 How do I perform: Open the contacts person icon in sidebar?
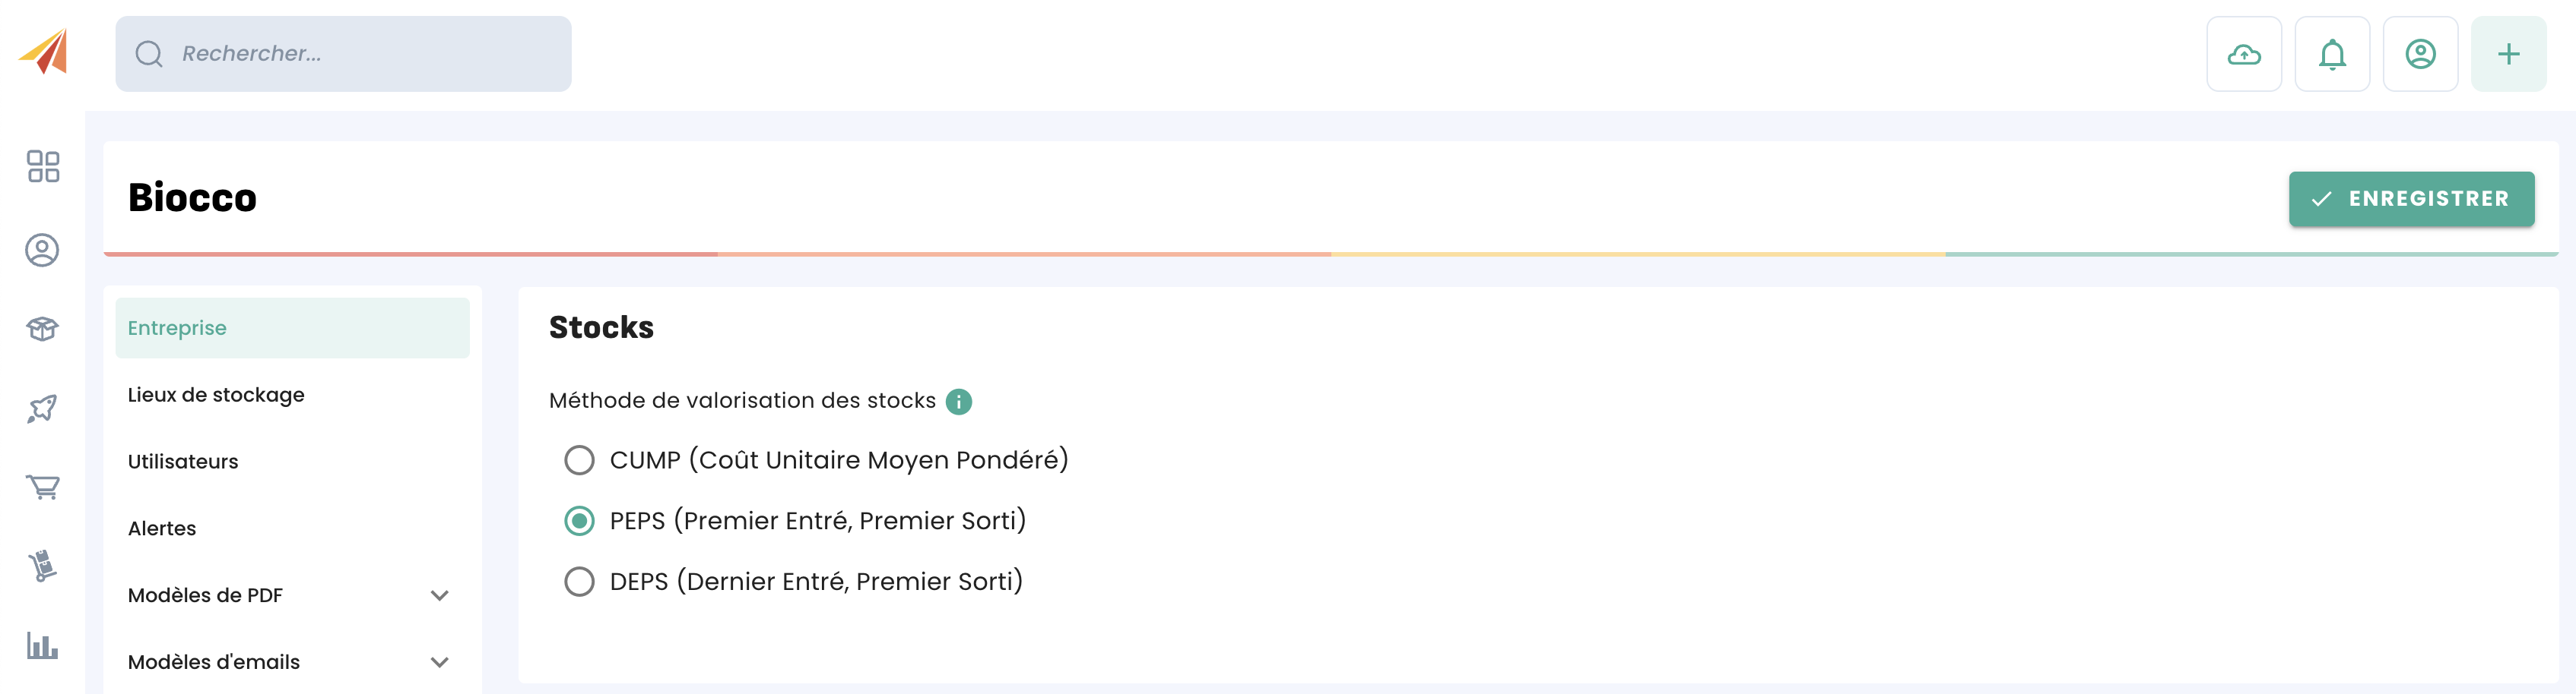click(x=42, y=250)
